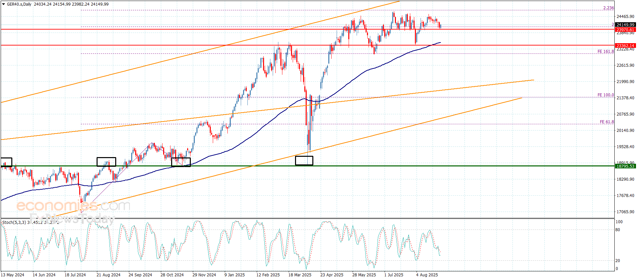This screenshot has height=279, width=638.
Task: Click the 18 Mar 2025 date label
Action: pyautogui.click(x=300, y=275)
